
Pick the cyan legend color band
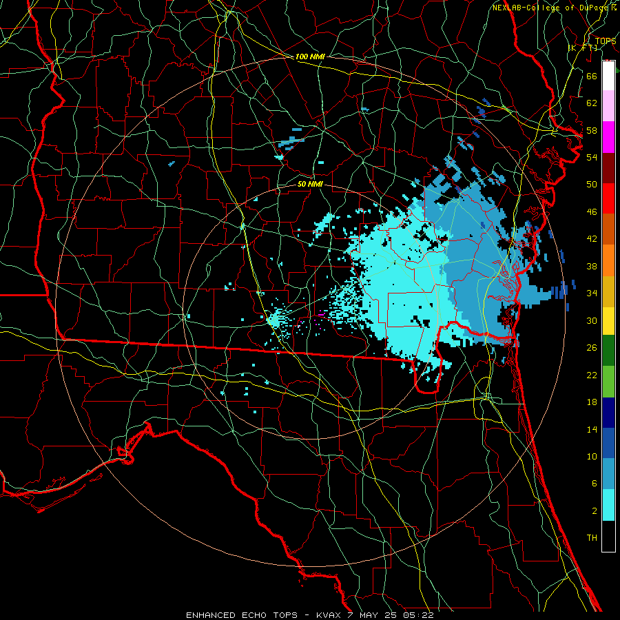click(608, 505)
